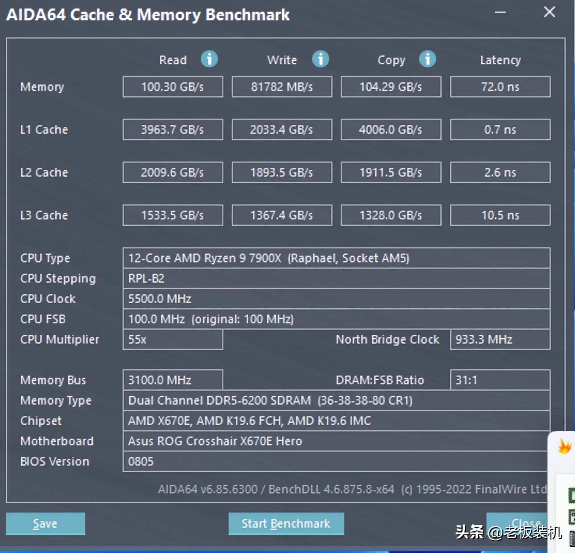
Task: Click the Memory read result showing 100.30 GB/s
Action: (x=172, y=87)
